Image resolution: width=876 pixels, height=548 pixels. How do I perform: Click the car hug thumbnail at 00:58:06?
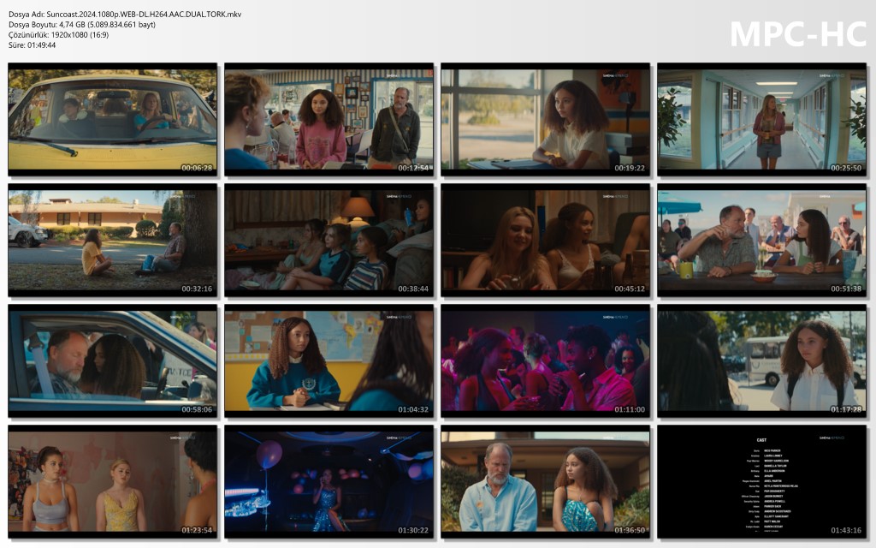pos(113,360)
